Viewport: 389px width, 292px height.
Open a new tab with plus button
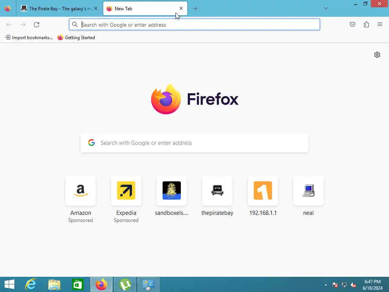(x=195, y=9)
